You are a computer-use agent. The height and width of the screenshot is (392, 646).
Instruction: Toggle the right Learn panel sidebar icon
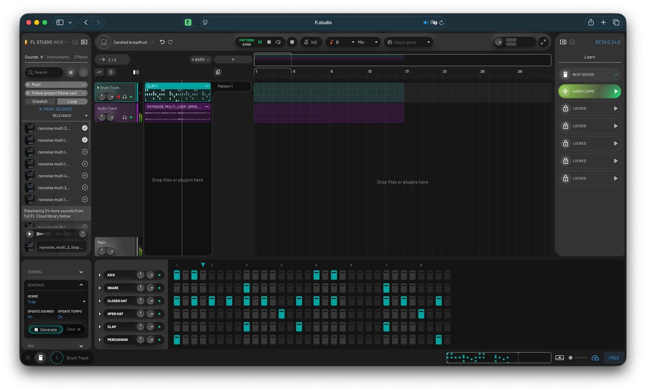[563, 42]
